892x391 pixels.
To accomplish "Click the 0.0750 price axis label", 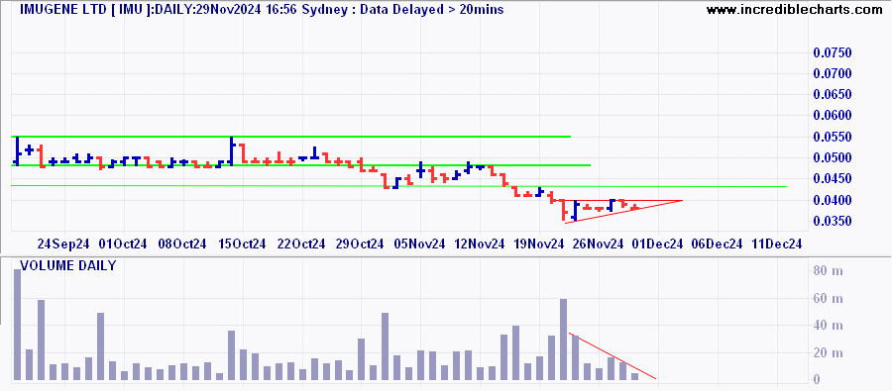I will pyautogui.click(x=833, y=52).
